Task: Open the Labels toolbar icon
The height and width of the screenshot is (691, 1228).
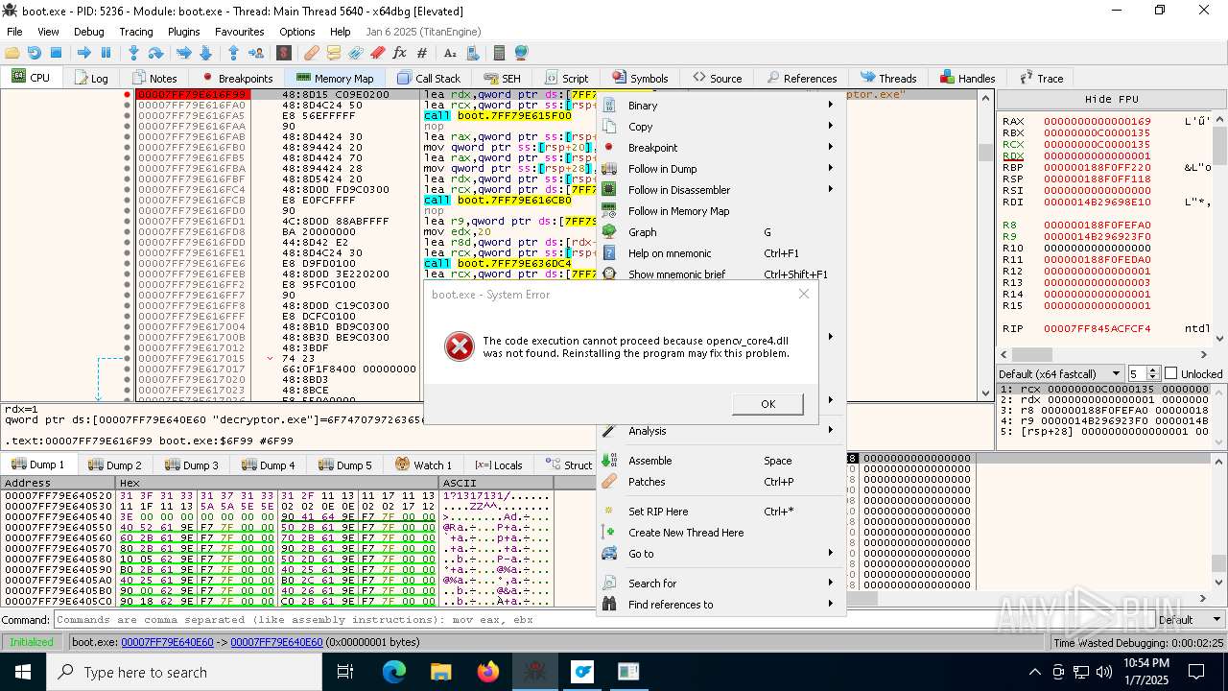Action: [x=356, y=53]
